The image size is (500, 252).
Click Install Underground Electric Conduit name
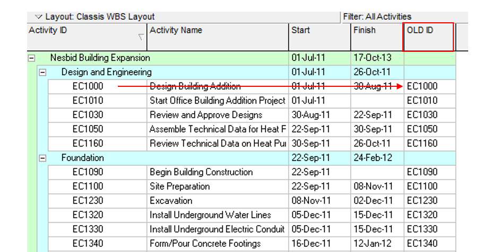pyautogui.click(x=218, y=229)
